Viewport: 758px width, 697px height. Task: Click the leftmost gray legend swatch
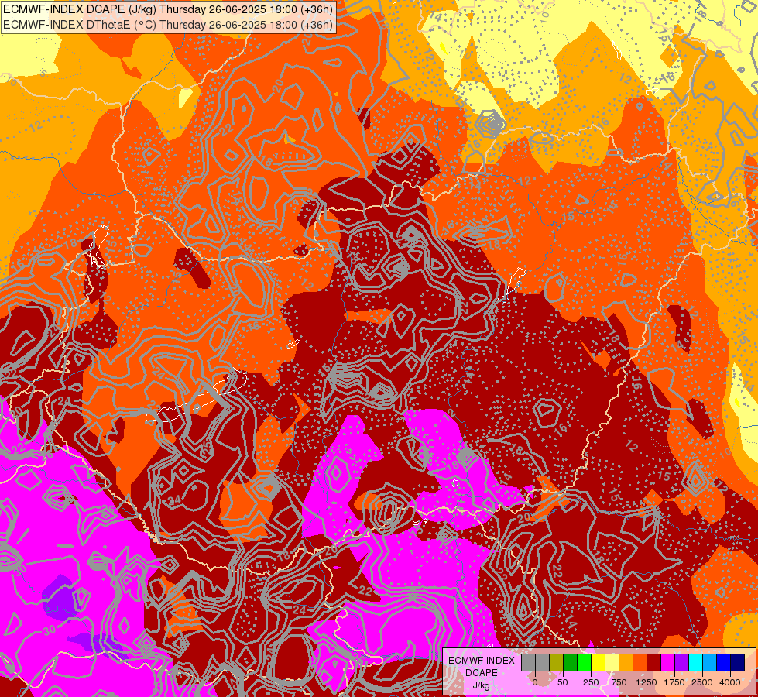(x=528, y=662)
